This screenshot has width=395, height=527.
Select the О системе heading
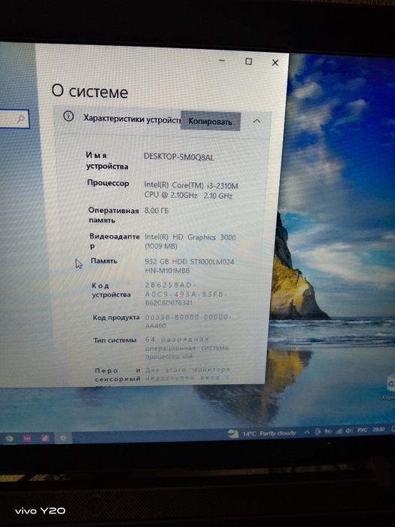tap(90, 91)
